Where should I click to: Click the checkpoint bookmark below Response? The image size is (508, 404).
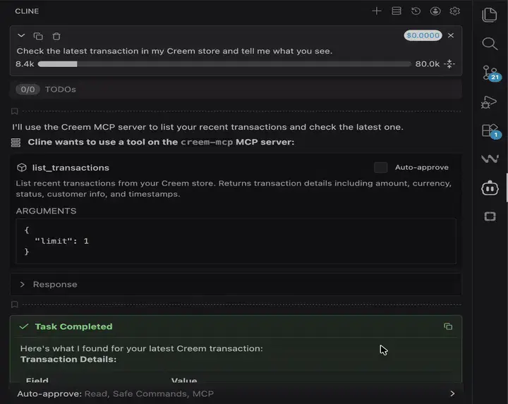[x=15, y=305]
